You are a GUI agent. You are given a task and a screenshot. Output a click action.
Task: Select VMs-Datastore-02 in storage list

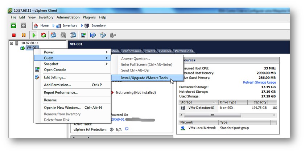[x=202, y=108]
